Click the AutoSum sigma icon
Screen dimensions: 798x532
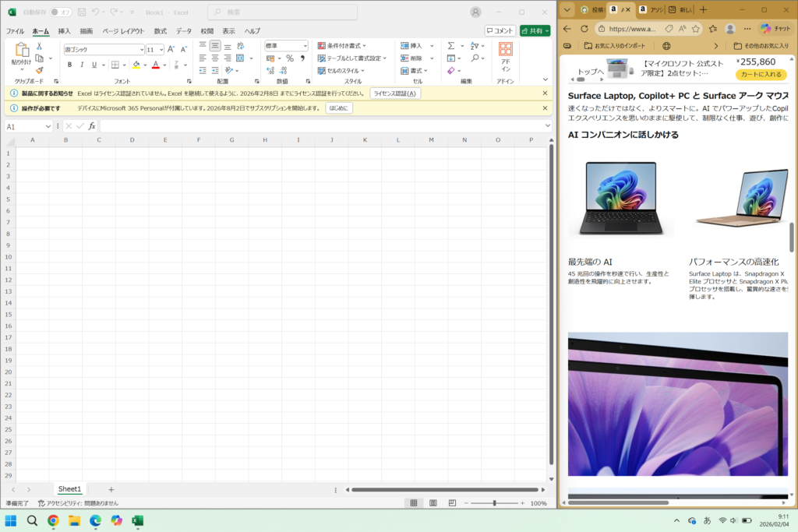[451, 46]
